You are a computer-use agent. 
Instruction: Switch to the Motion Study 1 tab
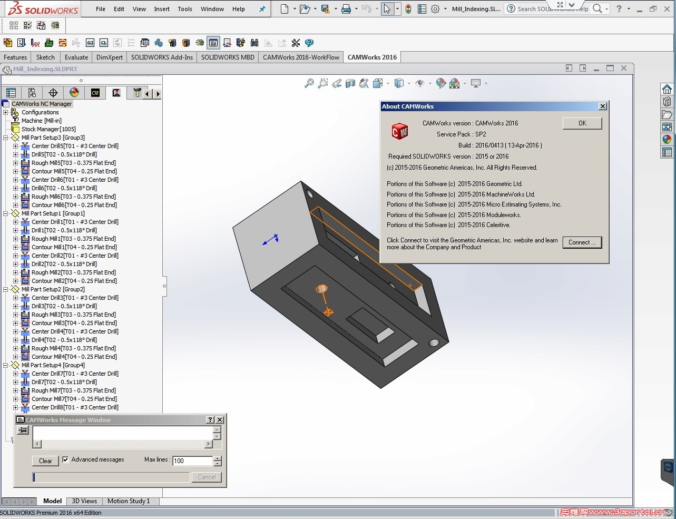pyautogui.click(x=129, y=501)
